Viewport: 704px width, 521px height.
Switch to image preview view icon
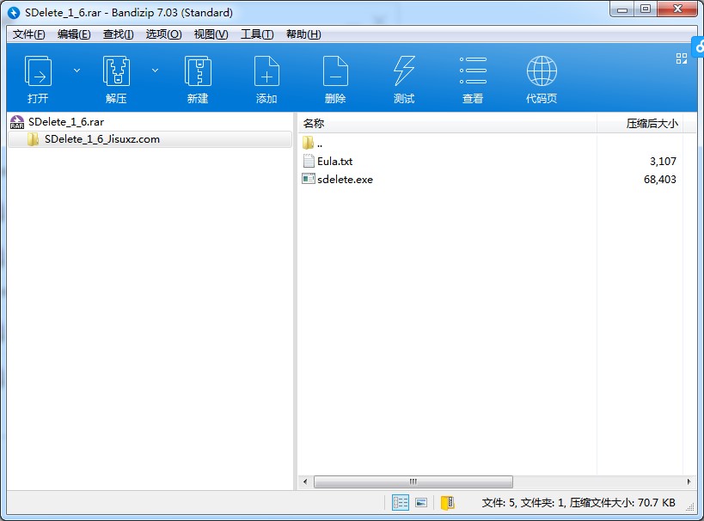[x=421, y=503]
